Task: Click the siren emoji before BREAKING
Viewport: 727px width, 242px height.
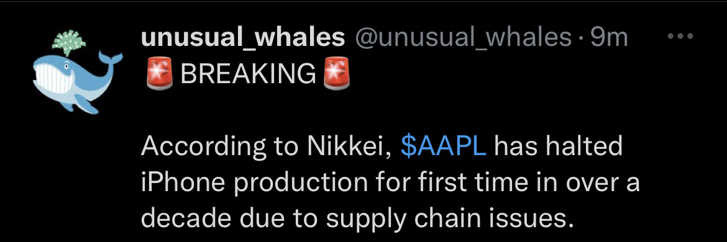Action: (x=160, y=75)
